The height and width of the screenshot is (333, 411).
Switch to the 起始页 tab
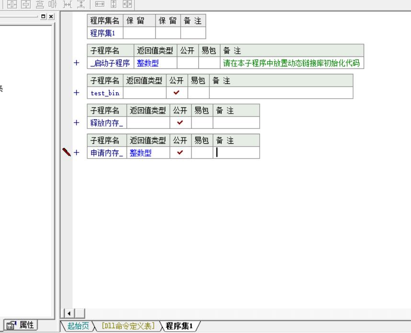click(x=78, y=326)
